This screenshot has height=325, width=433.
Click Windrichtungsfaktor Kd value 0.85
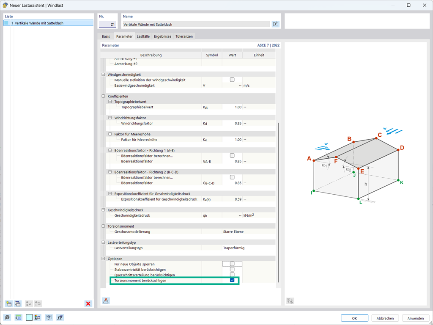coord(232,123)
